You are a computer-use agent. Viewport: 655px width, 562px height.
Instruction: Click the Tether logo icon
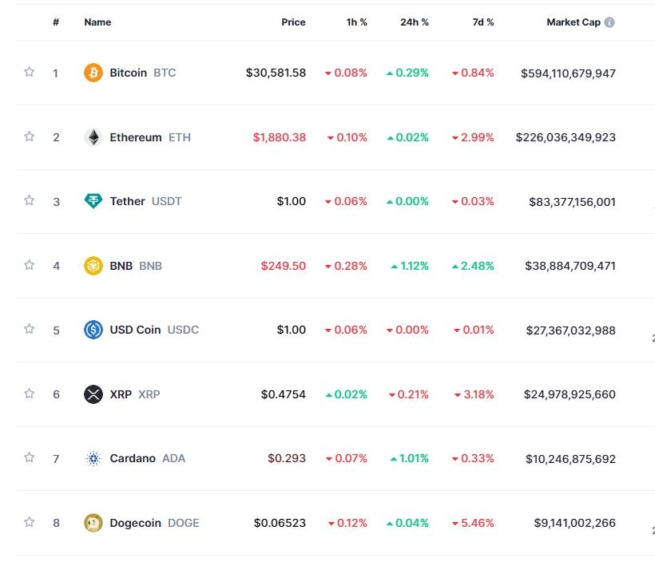(x=93, y=201)
